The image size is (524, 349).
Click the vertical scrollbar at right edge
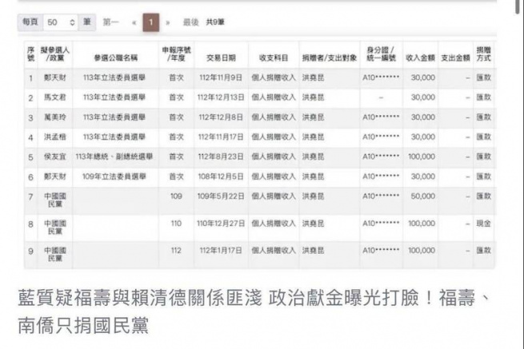point(518,6)
